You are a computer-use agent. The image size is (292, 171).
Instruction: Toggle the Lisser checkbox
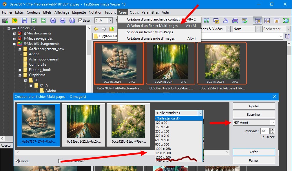pos(81,21)
